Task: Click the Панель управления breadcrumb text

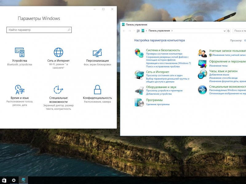Action: (x=159, y=31)
